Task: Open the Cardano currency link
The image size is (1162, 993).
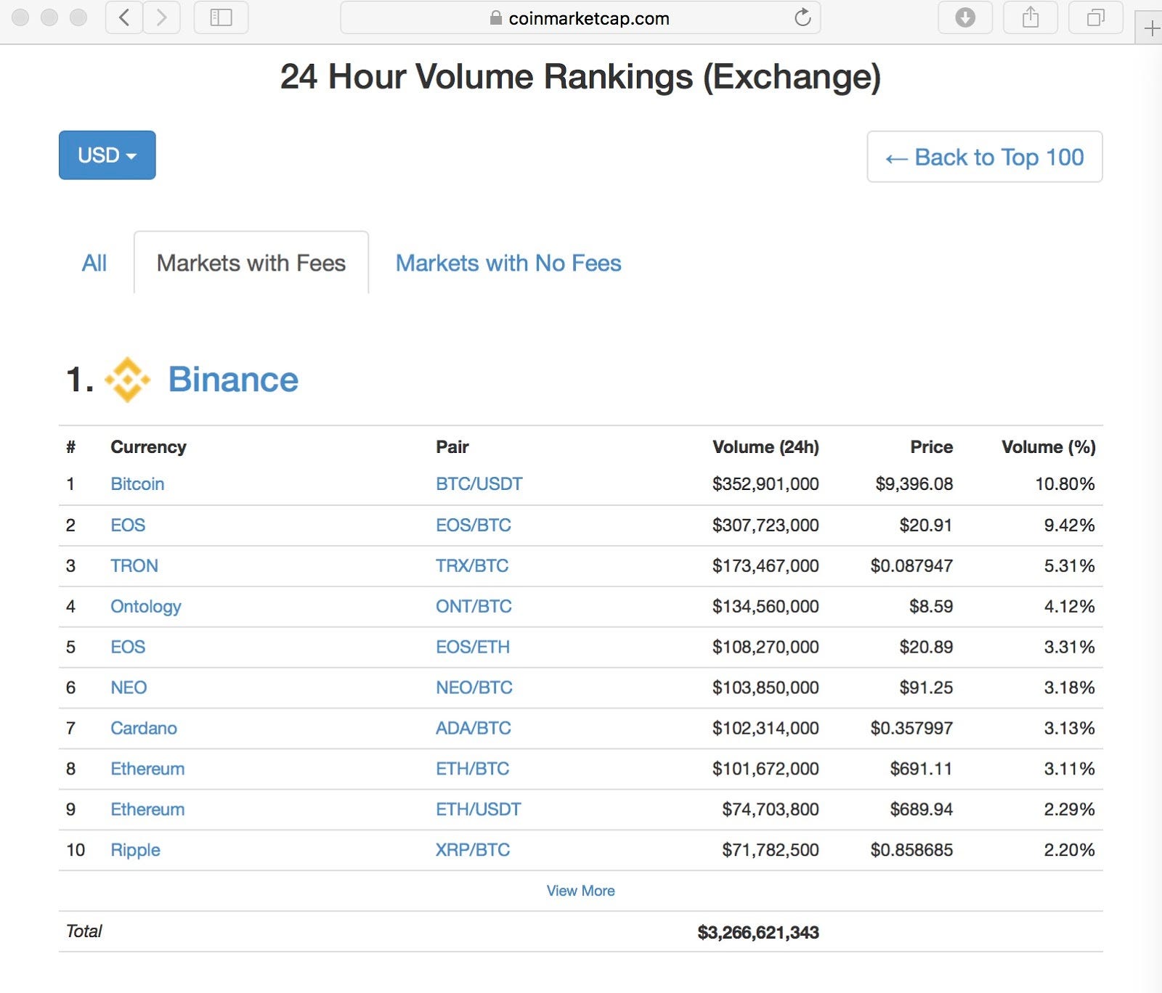Action: pos(144,728)
